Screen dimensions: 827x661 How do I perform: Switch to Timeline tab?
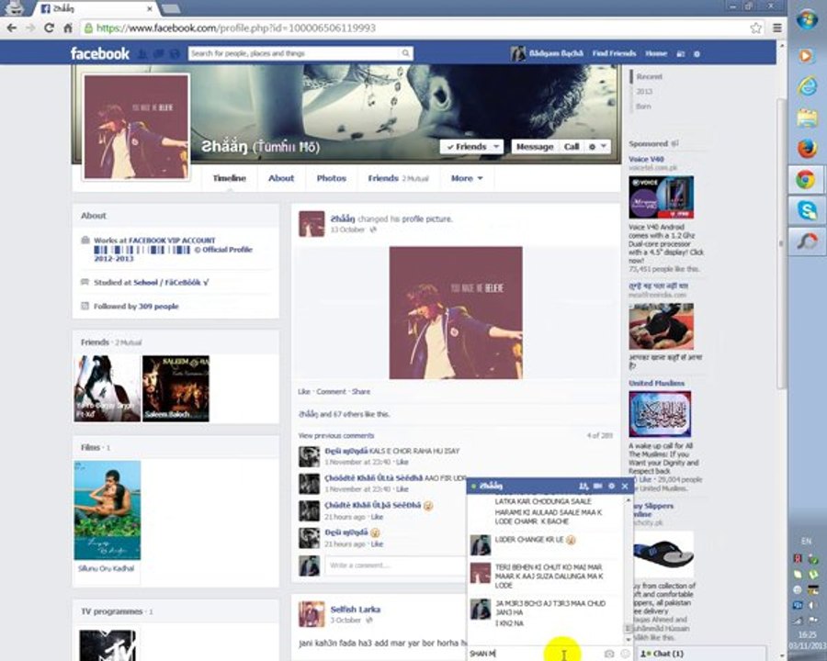(229, 178)
